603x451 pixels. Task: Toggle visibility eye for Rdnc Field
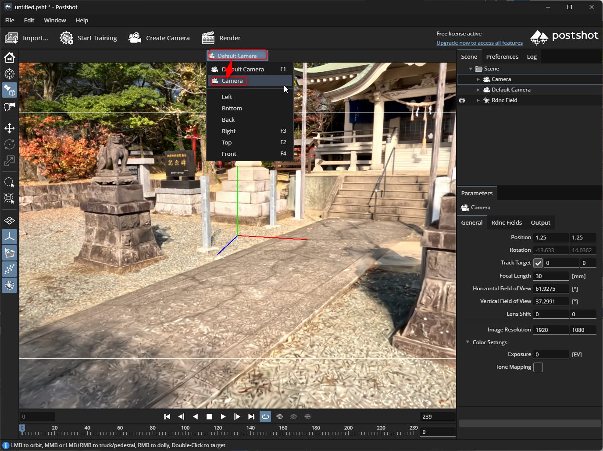point(462,100)
